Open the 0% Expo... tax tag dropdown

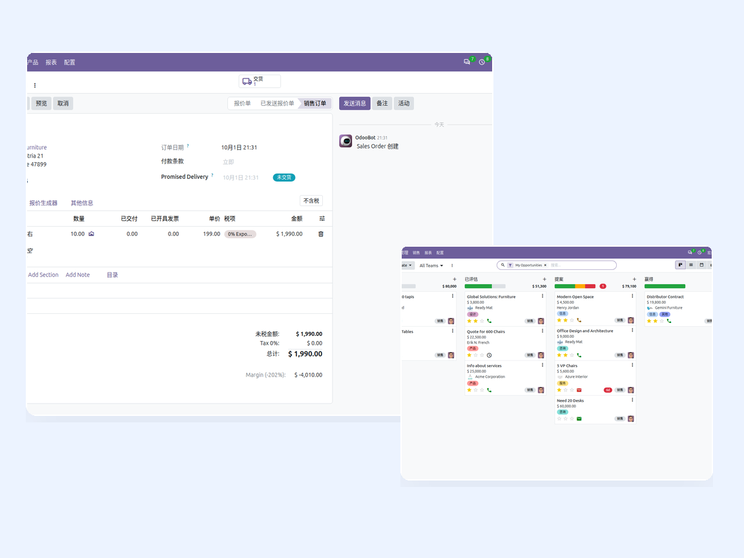click(240, 234)
